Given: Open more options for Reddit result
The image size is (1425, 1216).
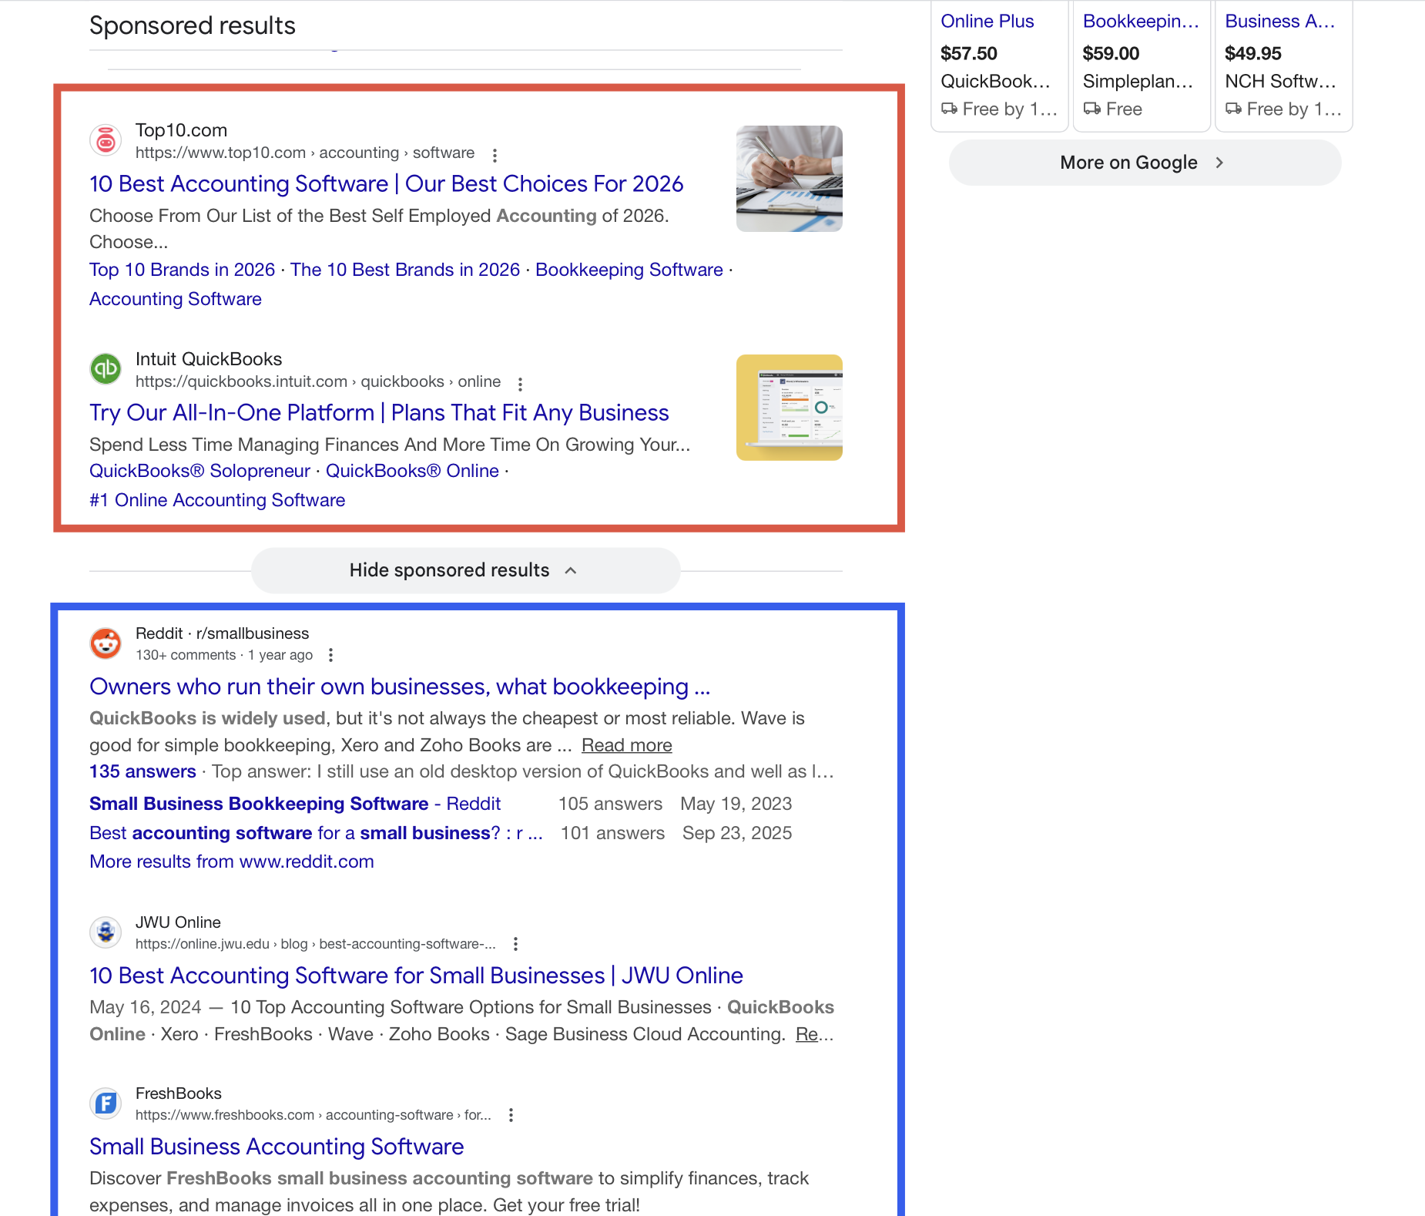Looking at the screenshot, I should 330,655.
